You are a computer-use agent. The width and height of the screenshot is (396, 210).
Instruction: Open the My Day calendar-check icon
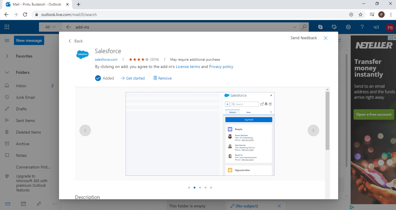(334, 27)
